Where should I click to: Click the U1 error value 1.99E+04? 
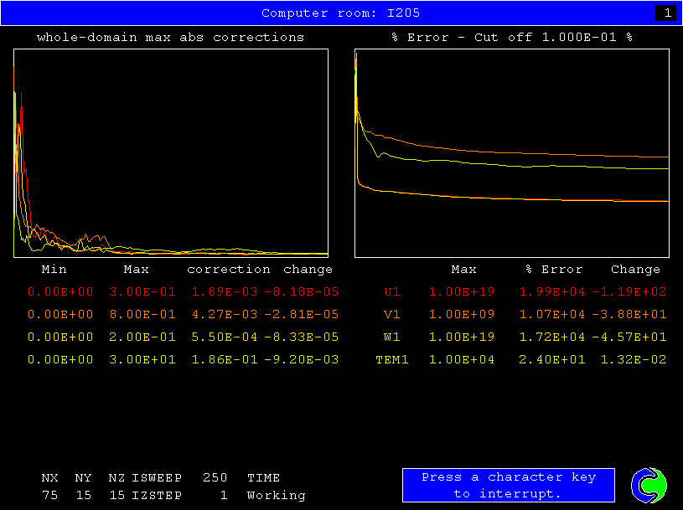(x=552, y=291)
